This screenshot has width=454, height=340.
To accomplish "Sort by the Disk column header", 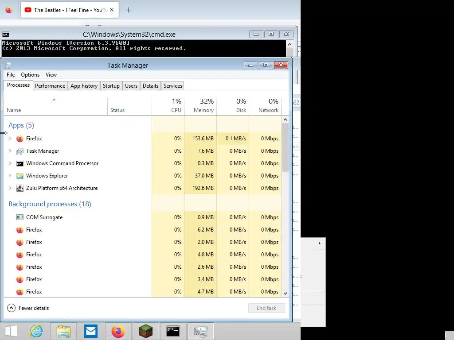I will tap(233, 106).
